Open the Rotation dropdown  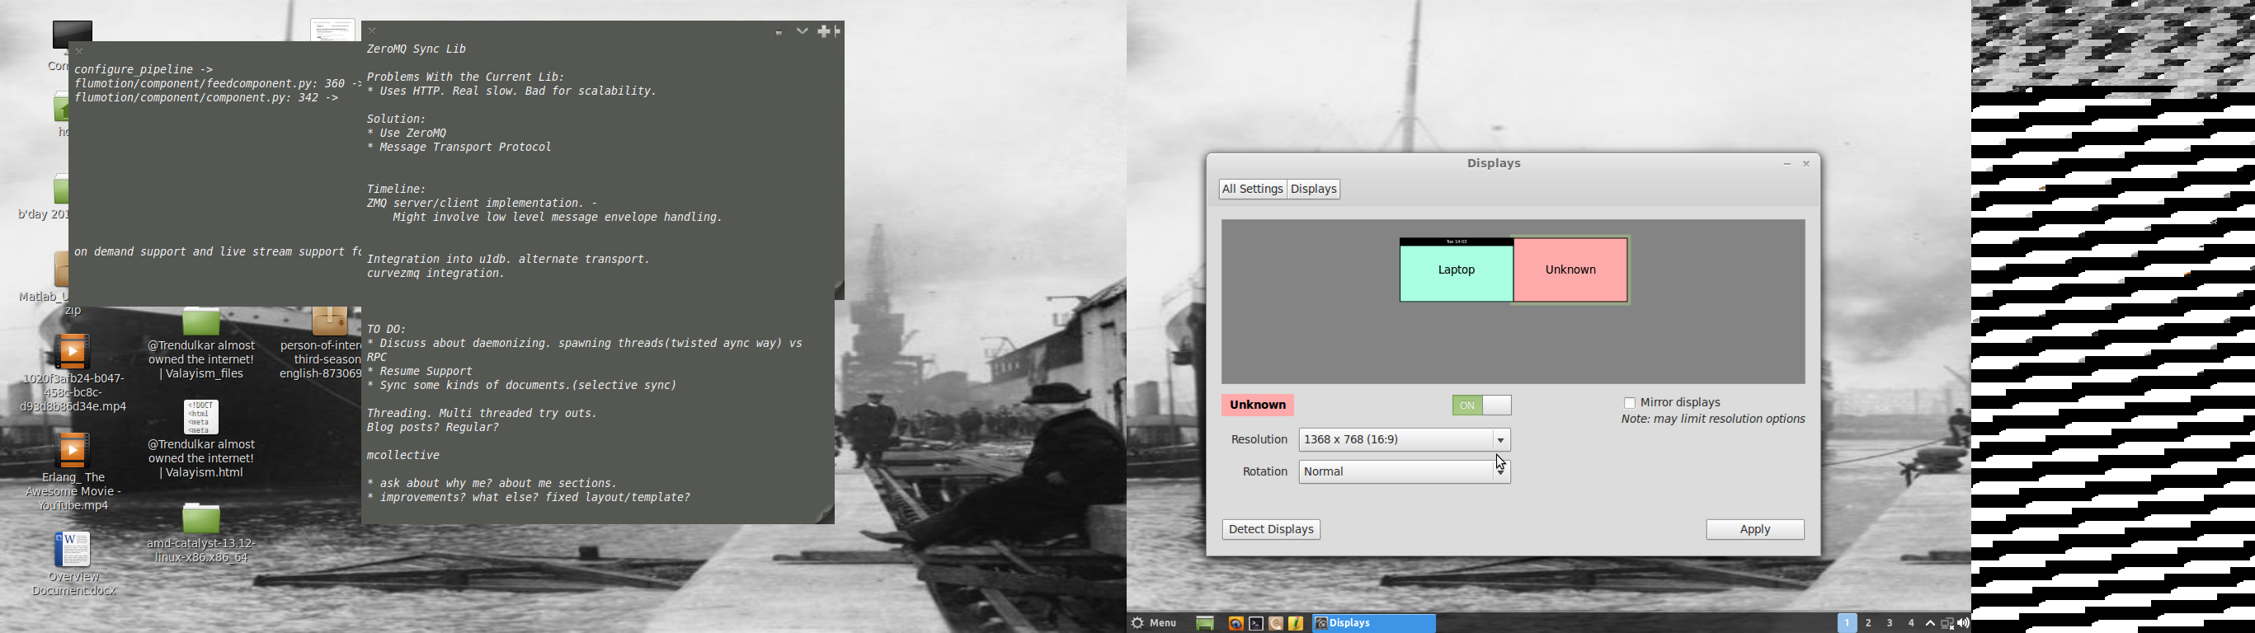(1404, 472)
